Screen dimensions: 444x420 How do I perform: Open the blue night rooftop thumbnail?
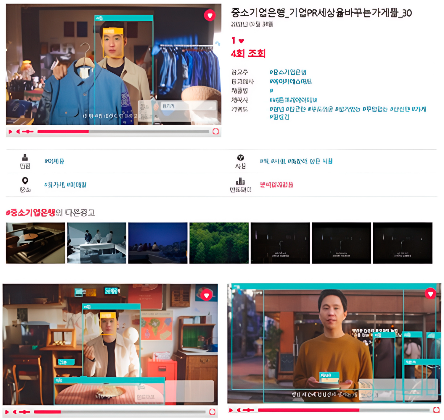pos(158,243)
